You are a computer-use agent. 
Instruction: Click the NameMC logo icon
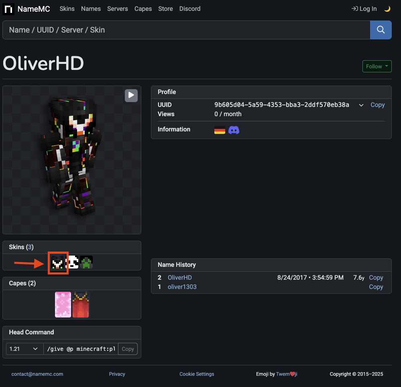click(x=8, y=9)
